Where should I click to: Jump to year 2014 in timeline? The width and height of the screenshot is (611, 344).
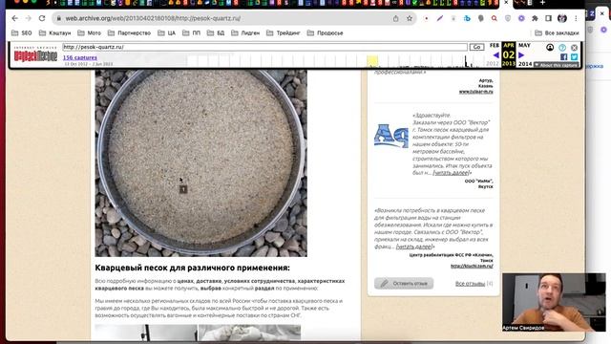coord(525,64)
